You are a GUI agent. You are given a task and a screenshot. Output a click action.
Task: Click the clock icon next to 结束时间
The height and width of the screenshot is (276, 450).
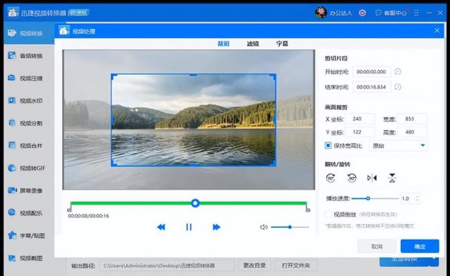coord(397,87)
